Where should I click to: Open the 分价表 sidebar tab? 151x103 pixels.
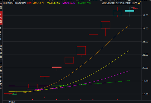1,67
